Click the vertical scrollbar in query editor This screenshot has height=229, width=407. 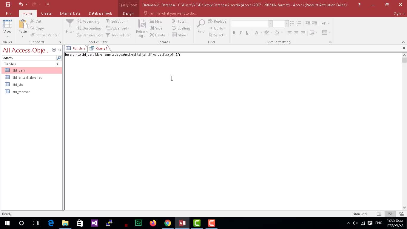point(404,131)
